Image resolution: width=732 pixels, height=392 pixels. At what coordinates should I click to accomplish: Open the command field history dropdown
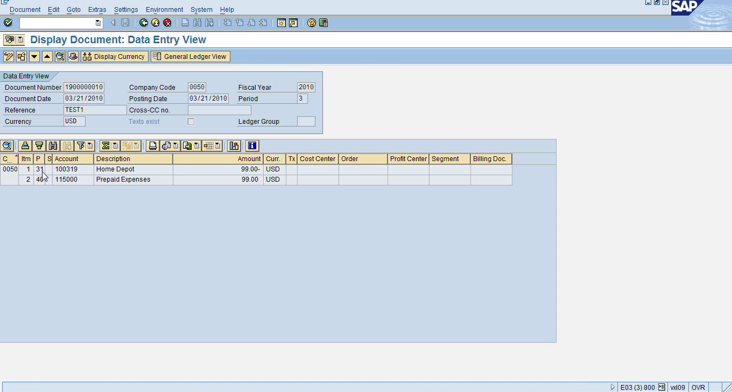click(x=98, y=23)
